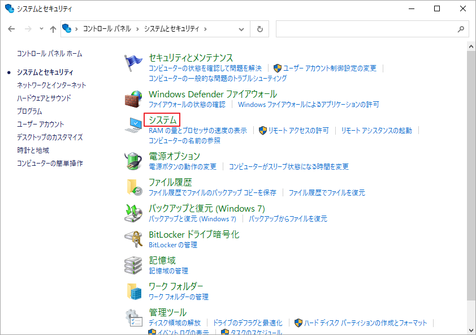Click the Power Options battery icon
The image size is (476, 335).
133,161
